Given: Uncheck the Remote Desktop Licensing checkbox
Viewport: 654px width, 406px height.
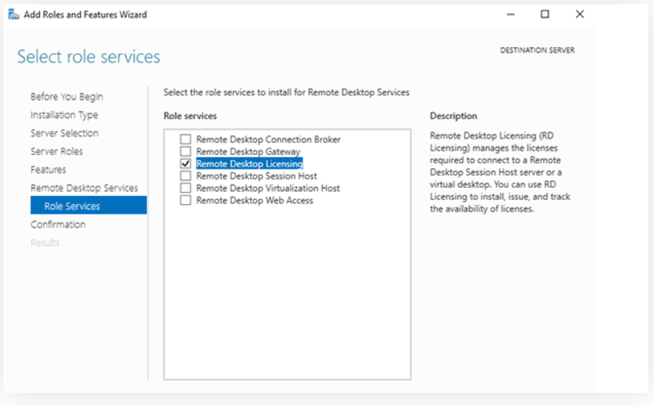Looking at the screenshot, I should [185, 163].
